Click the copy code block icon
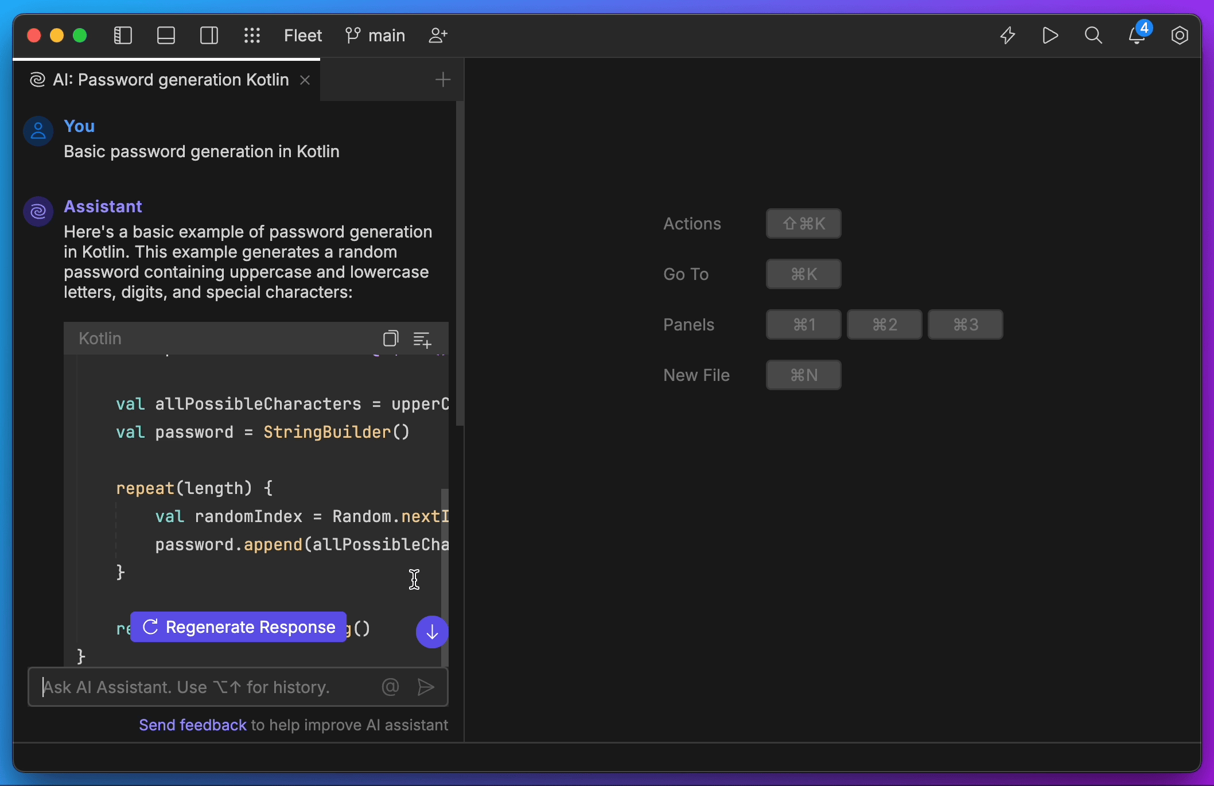 391,339
